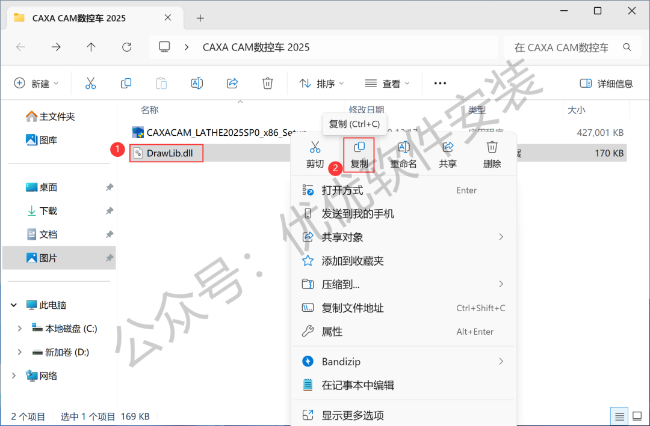
Task: Choose 剪切 in the context menu
Action: [315, 155]
